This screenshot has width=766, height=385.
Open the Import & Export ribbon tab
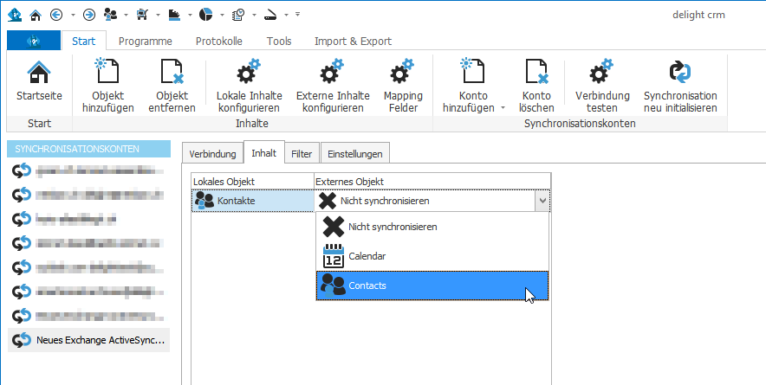tap(353, 42)
